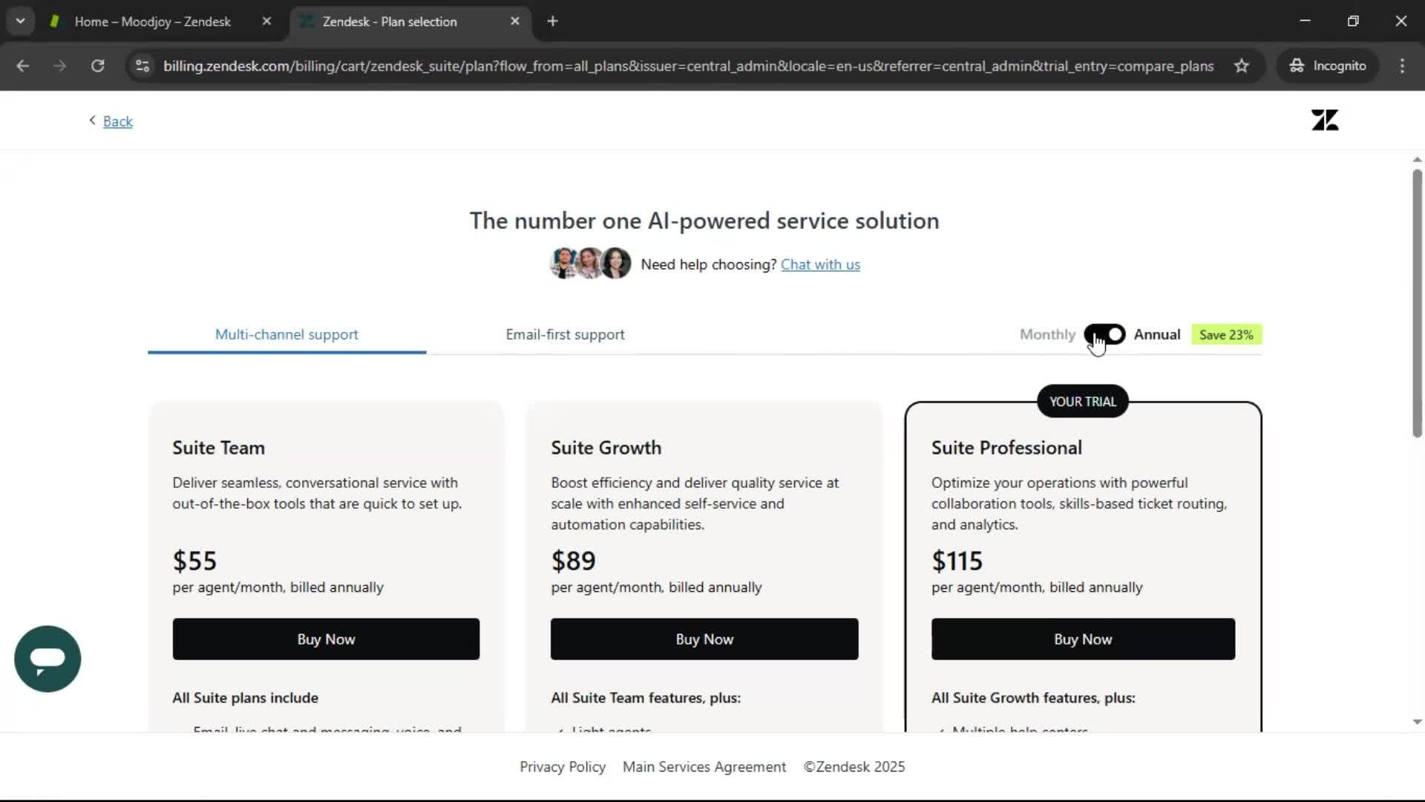This screenshot has height=802, width=1425.
Task: Close the Zendesk - Plan selection tab
Action: point(515,22)
